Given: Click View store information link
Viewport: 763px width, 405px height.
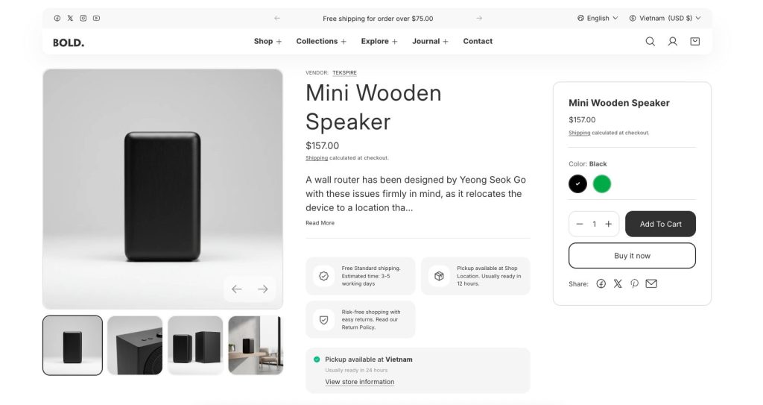Looking at the screenshot, I should (360, 382).
